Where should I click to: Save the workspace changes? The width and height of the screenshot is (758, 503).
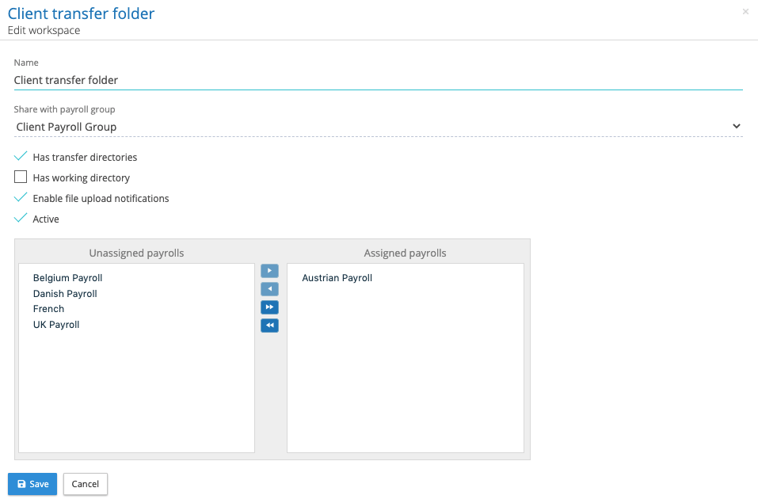32,484
